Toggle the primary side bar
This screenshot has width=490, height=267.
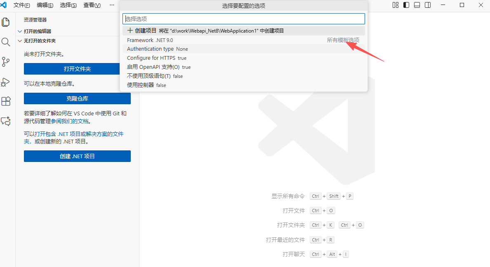(x=406, y=5)
